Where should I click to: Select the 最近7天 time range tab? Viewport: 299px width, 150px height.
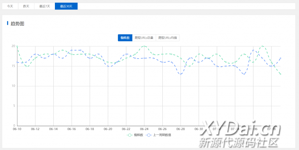(45, 6)
